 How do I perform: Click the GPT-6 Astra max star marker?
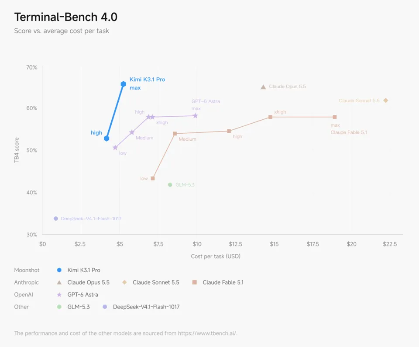point(196,115)
